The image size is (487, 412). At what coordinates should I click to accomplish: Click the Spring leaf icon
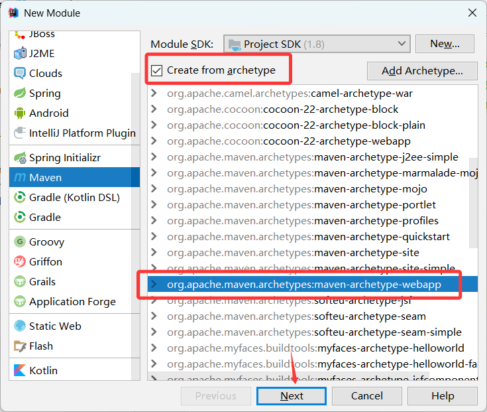click(20, 94)
